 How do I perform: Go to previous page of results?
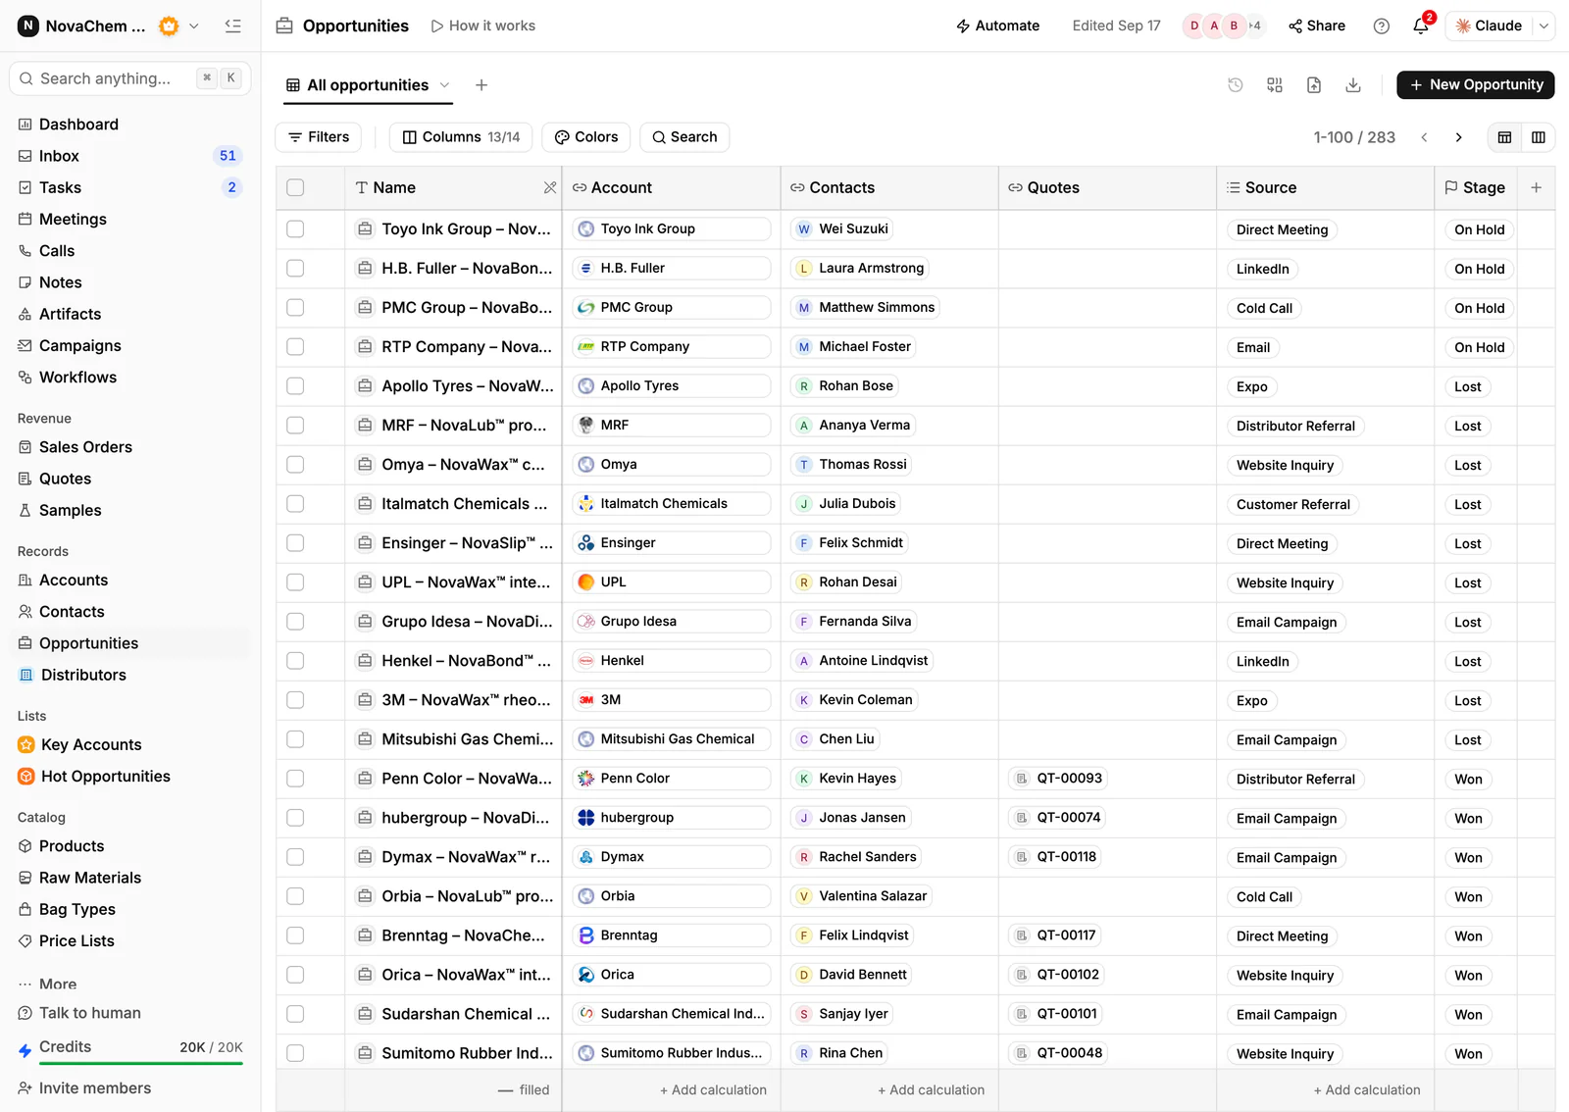[x=1424, y=137]
